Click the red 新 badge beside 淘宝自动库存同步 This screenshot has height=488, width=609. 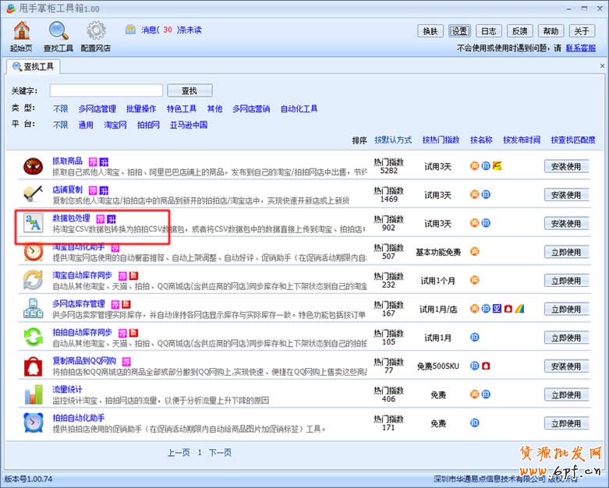(133, 276)
